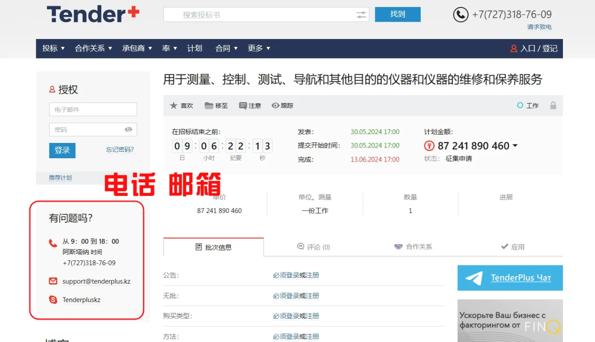Click the Tender+ logo
This screenshot has width=595, height=342.
point(92,14)
